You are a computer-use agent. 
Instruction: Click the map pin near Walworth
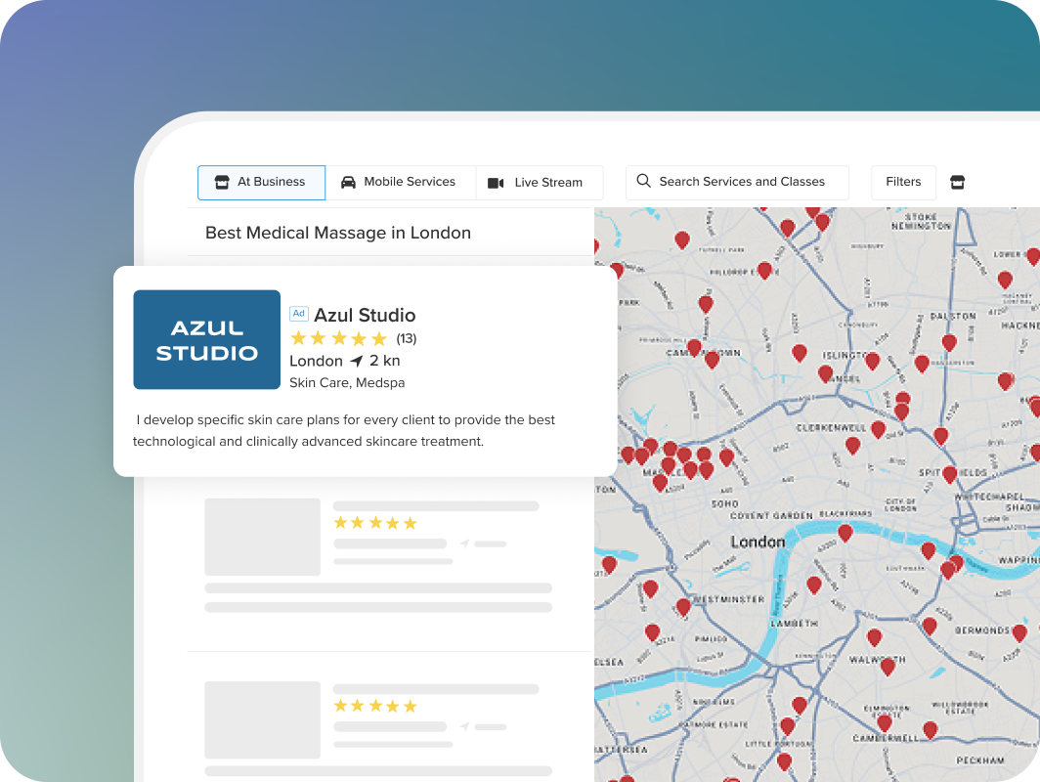click(888, 666)
